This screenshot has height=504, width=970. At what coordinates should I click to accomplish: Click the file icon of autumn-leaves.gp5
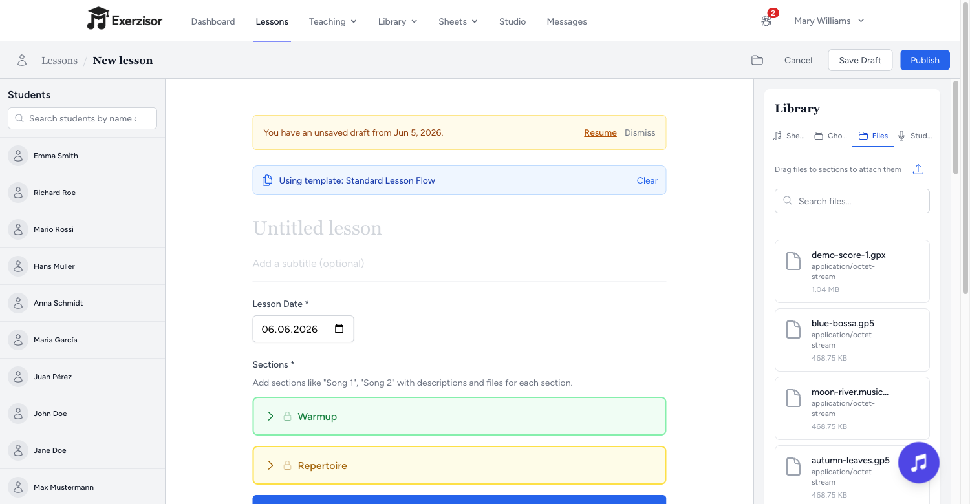[x=793, y=467]
